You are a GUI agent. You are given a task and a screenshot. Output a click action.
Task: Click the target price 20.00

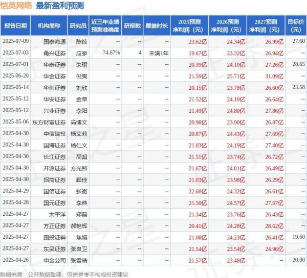coord(299,260)
